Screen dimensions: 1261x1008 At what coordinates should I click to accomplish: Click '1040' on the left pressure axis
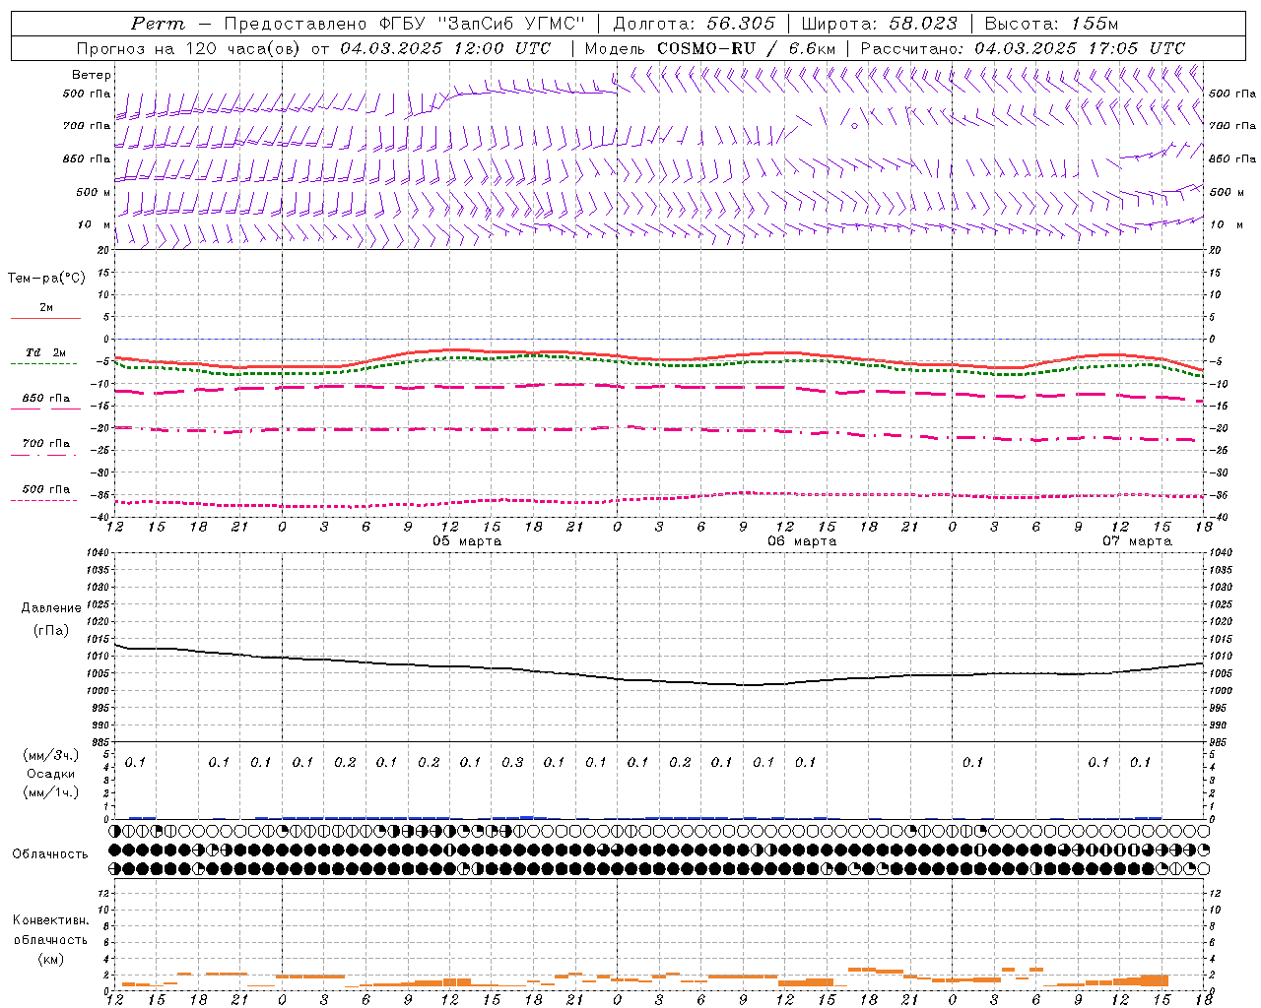tap(100, 553)
